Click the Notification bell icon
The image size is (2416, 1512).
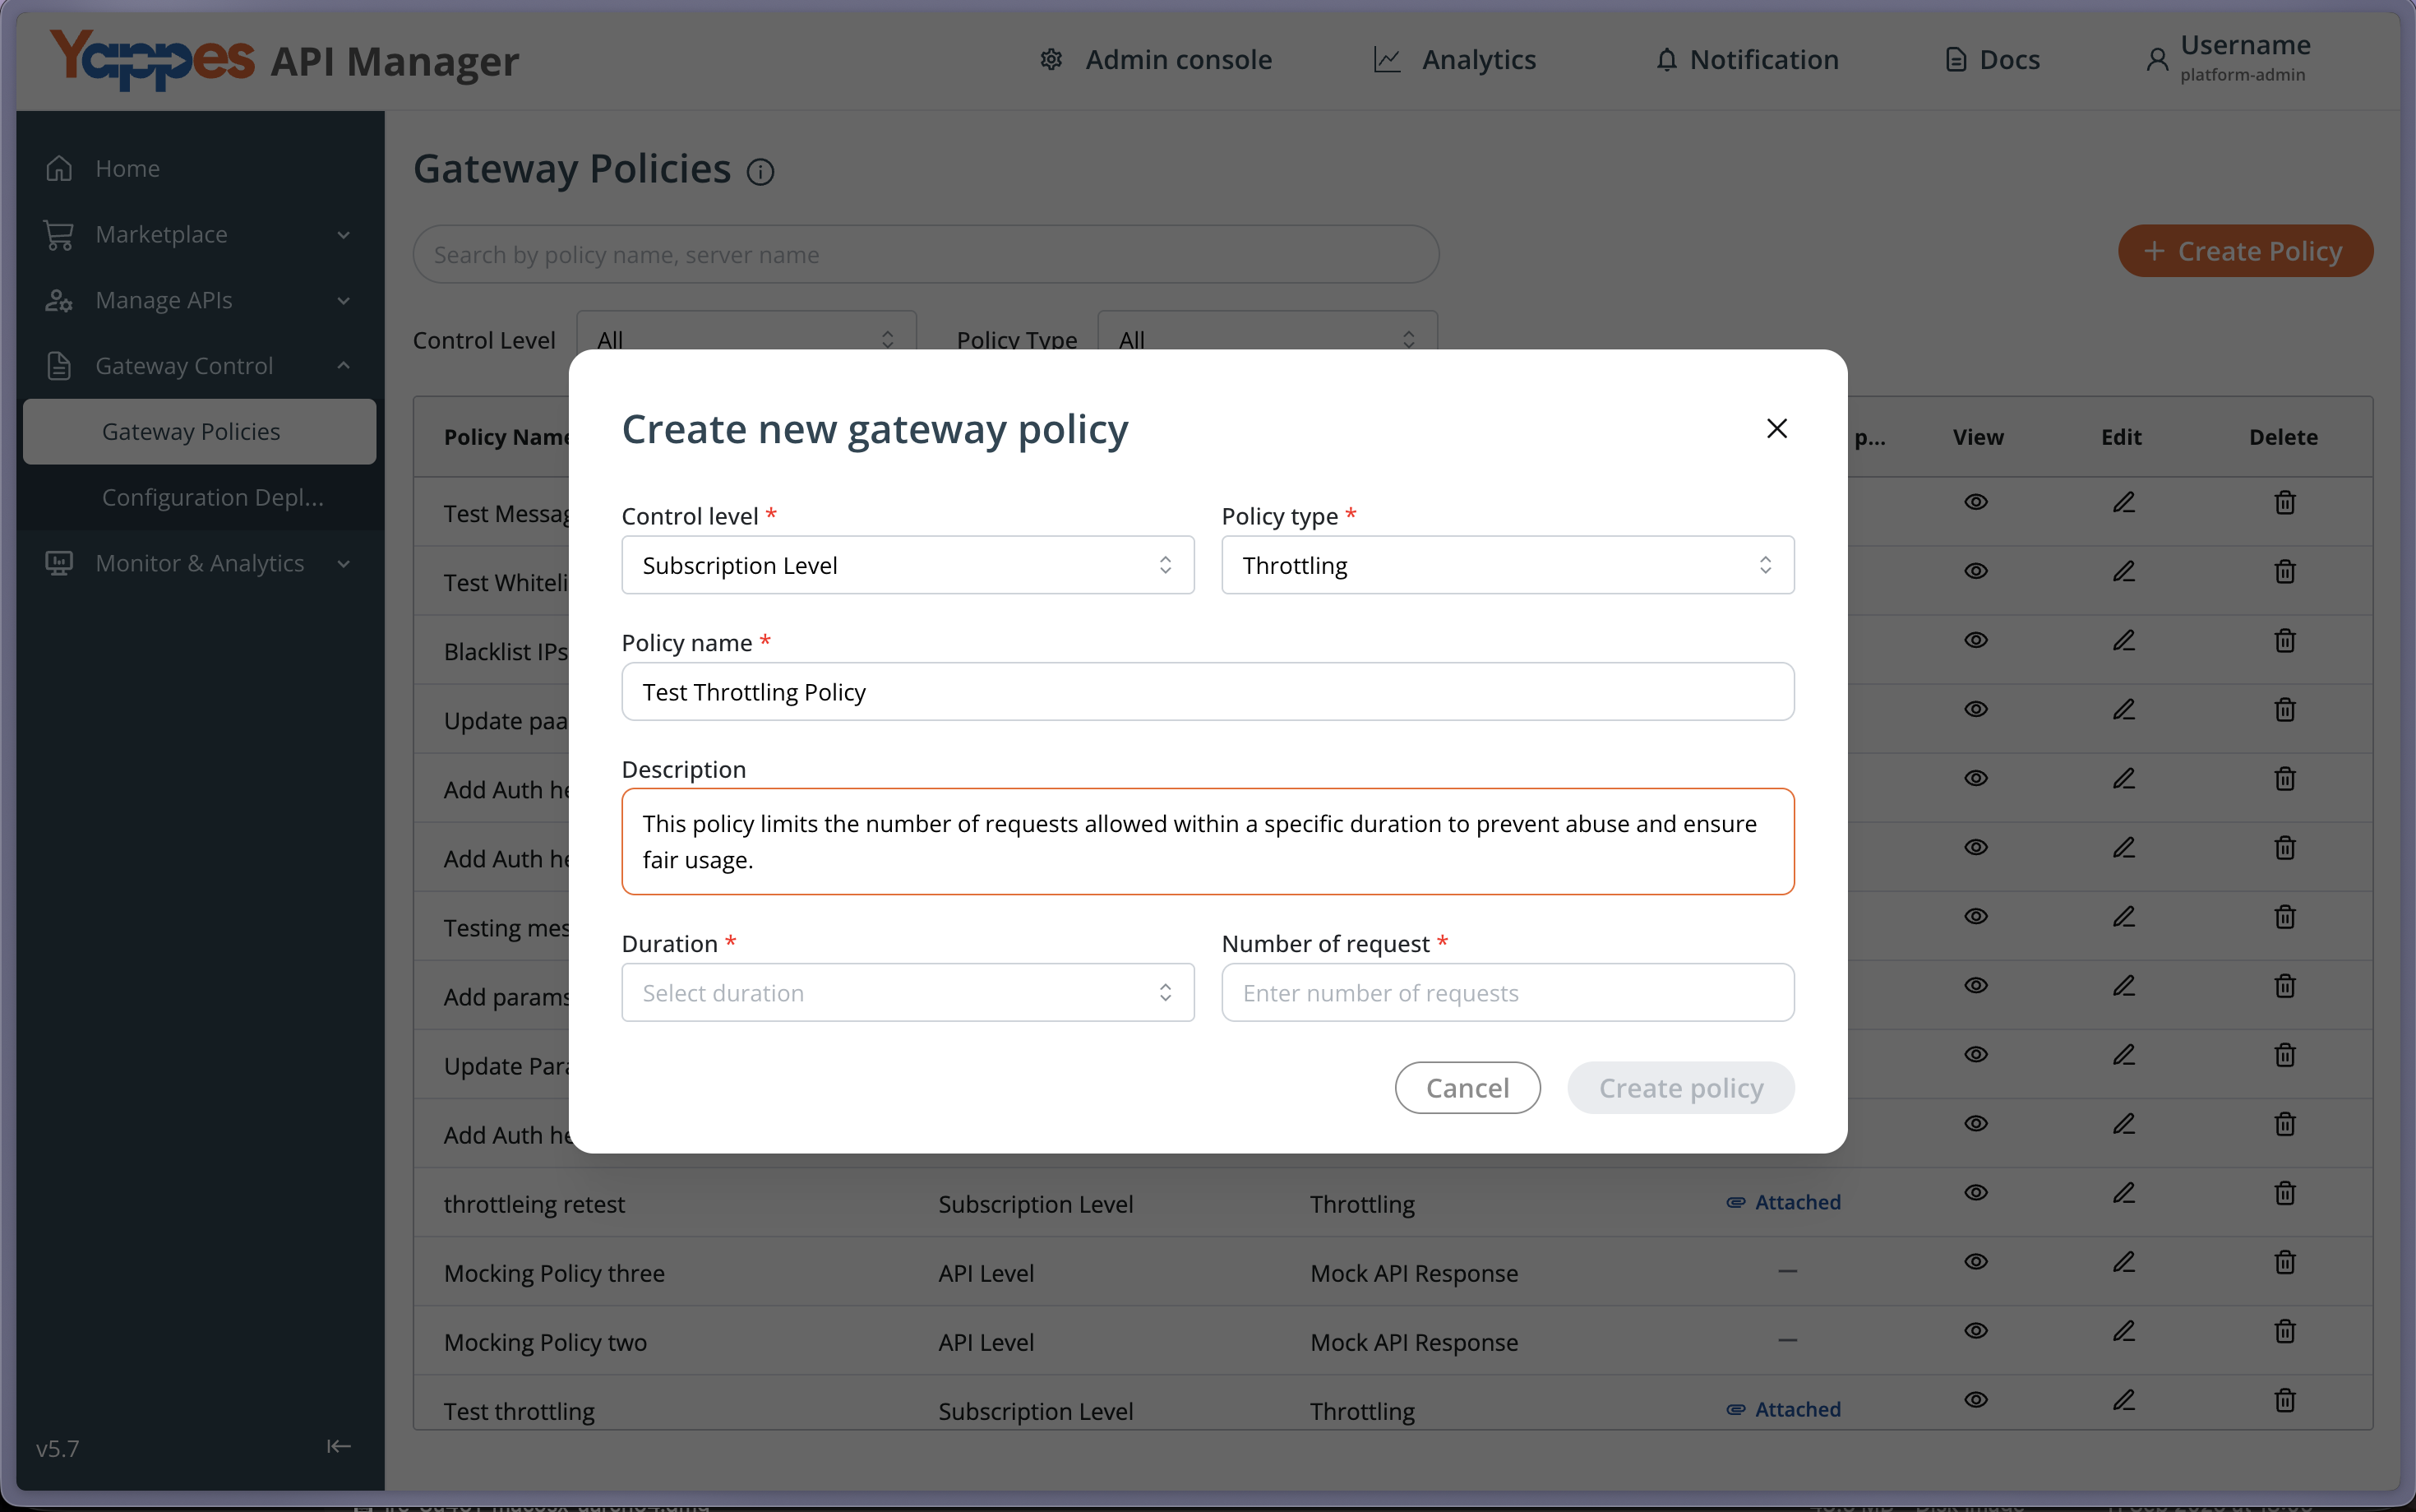tap(1666, 60)
